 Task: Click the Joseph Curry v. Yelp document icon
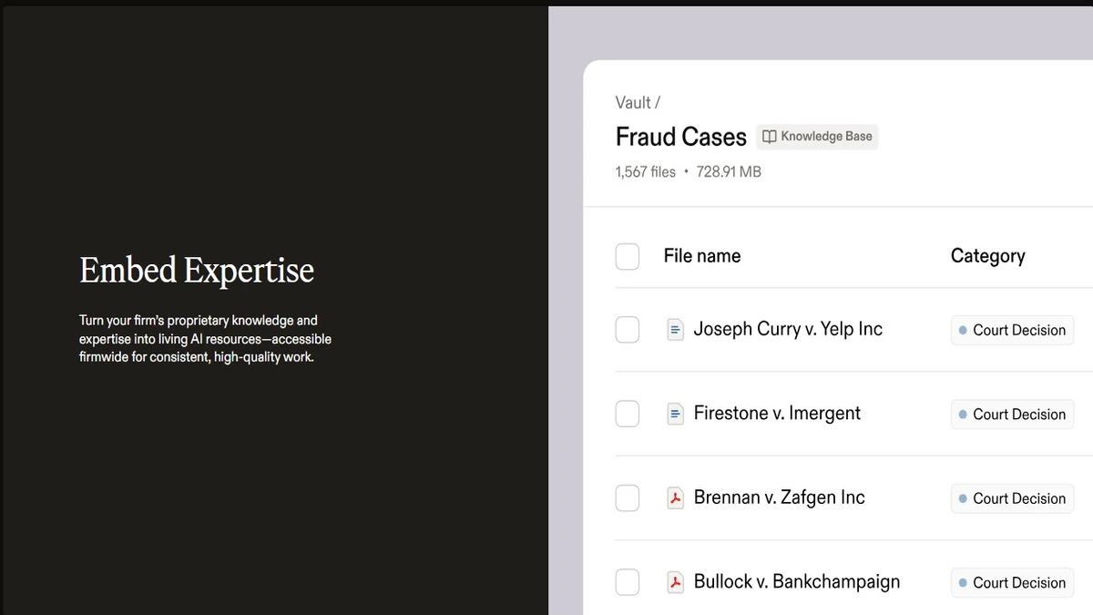pyautogui.click(x=675, y=330)
